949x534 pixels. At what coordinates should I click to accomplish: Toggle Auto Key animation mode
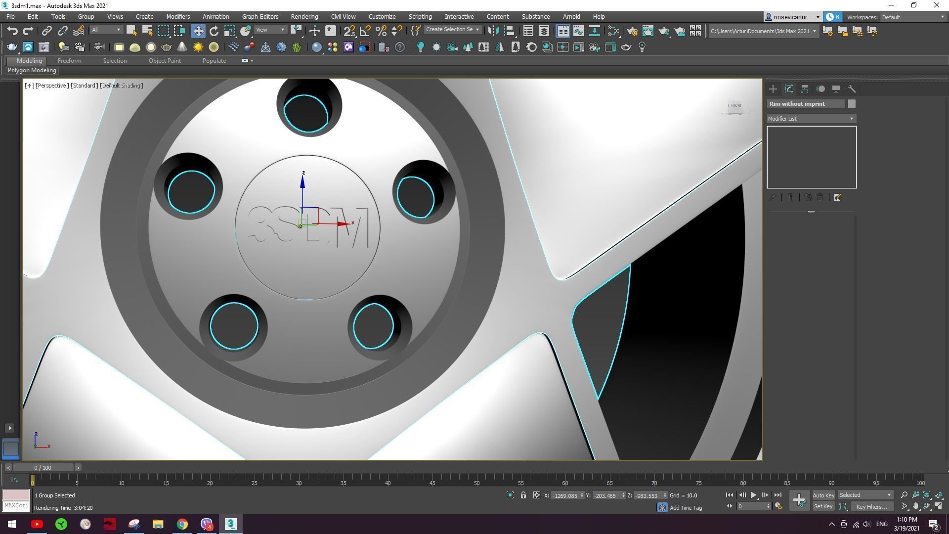pyautogui.click(x=823, y=495)
